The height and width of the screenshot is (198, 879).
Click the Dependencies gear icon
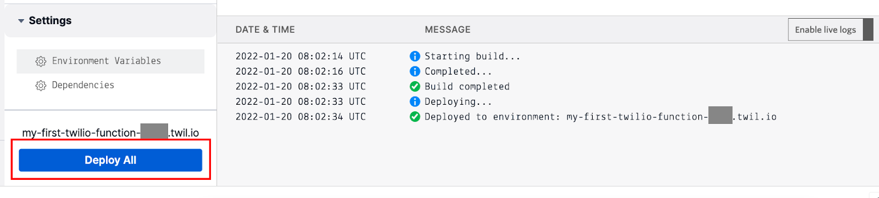coord(41,86)
